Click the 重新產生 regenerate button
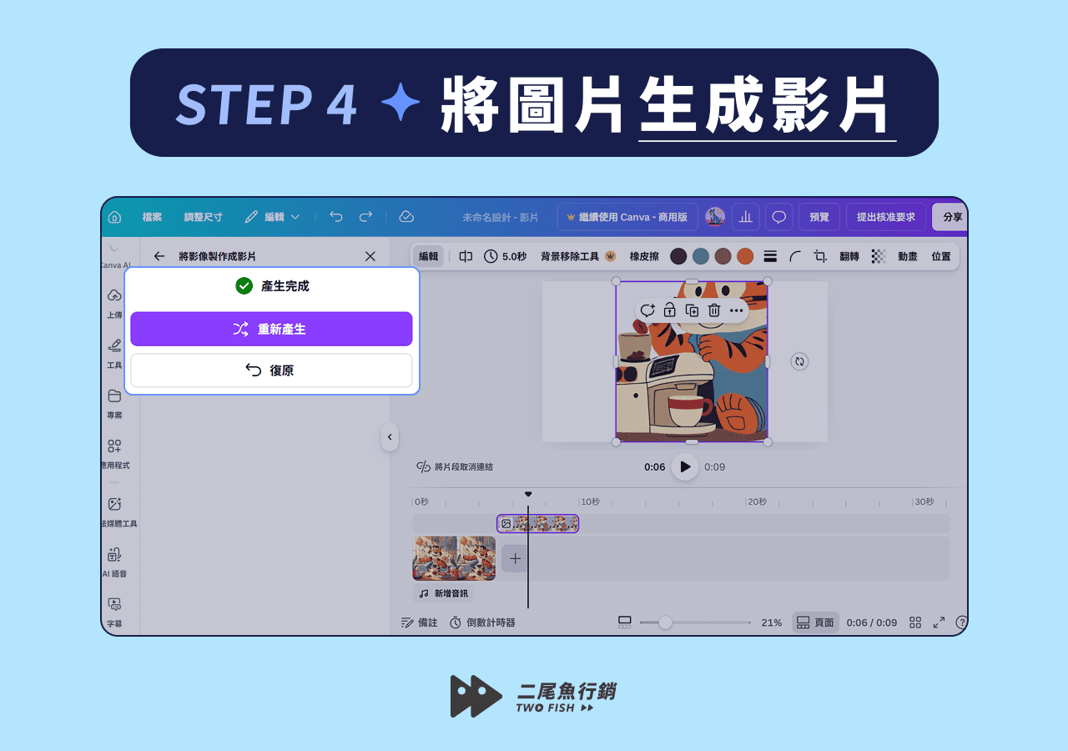The image size is (1068, 751). click(x=271, y=329)
